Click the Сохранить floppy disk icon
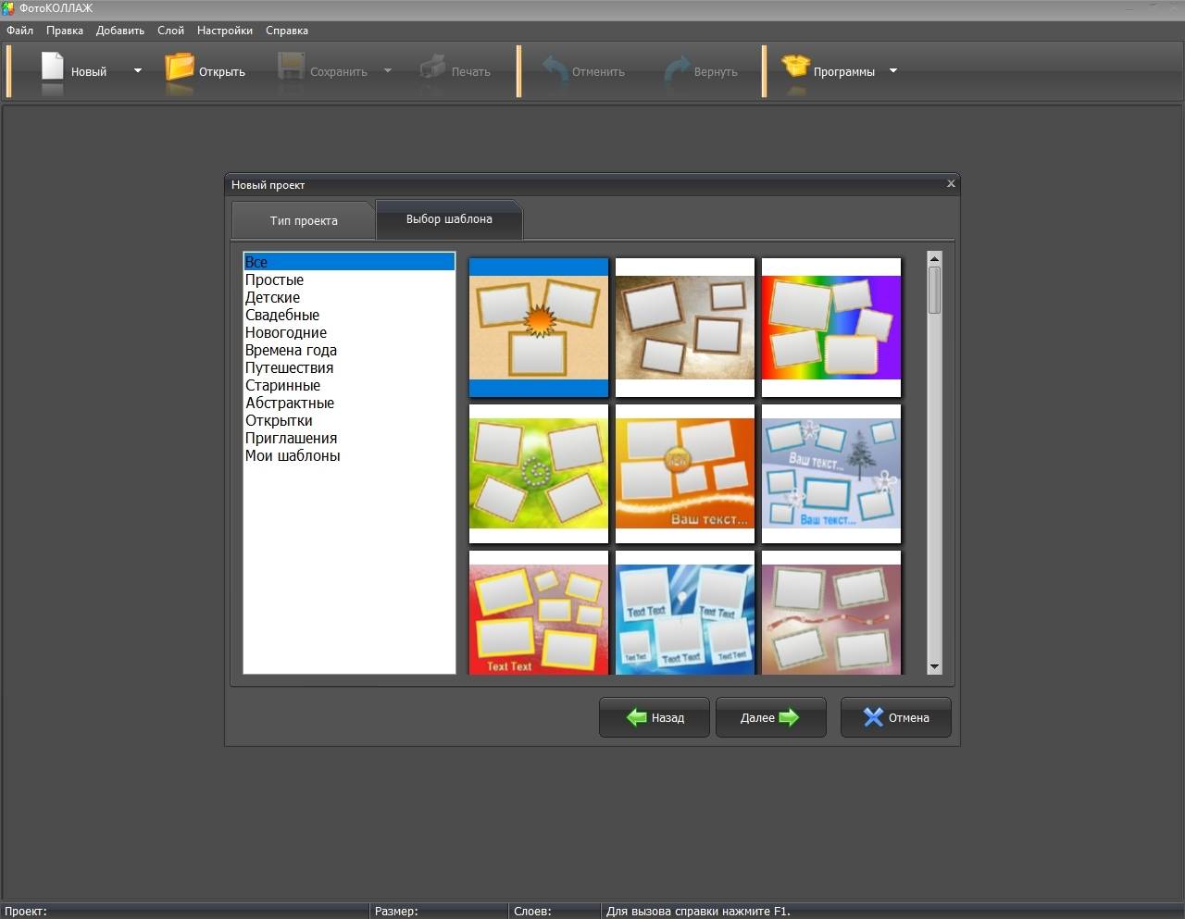The image size is (1185, 919). 291,67
